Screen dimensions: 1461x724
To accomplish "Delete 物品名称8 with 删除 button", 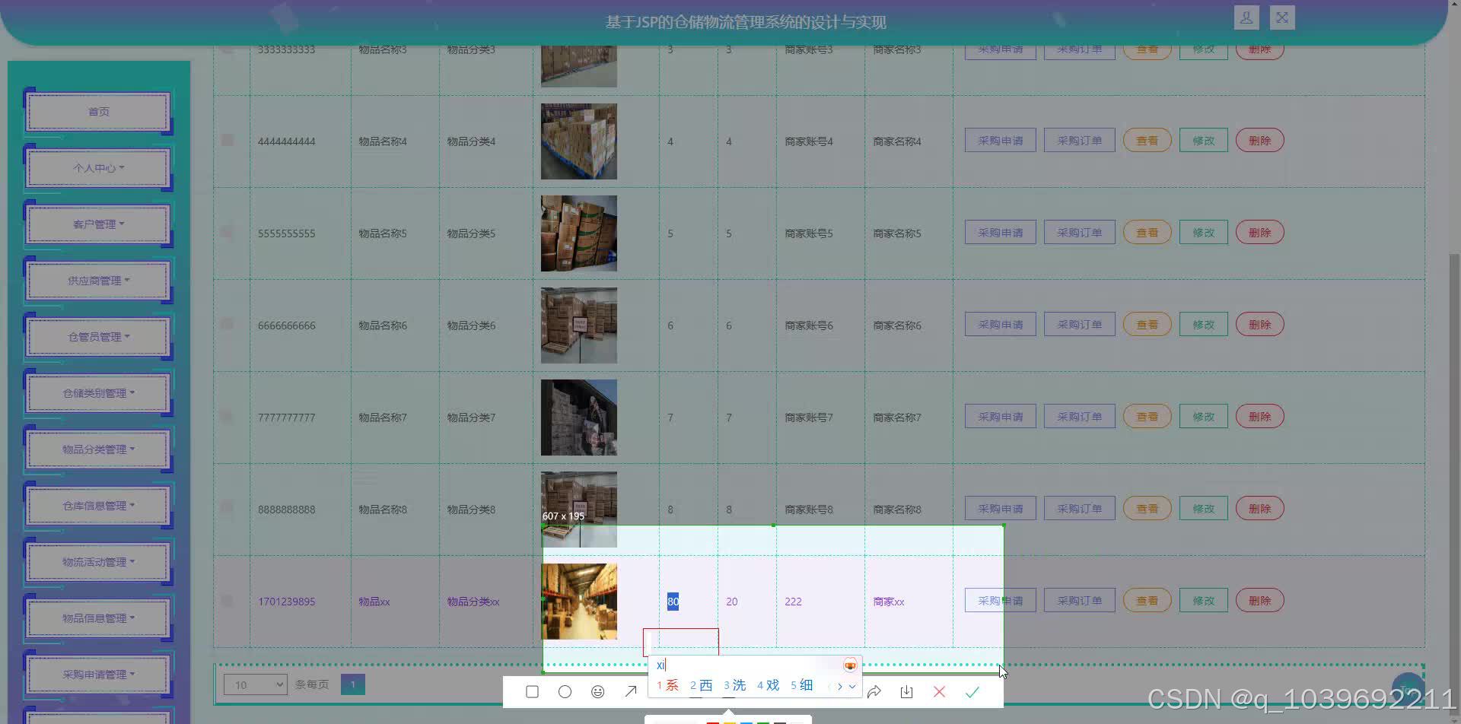I will click(1259, 509).
